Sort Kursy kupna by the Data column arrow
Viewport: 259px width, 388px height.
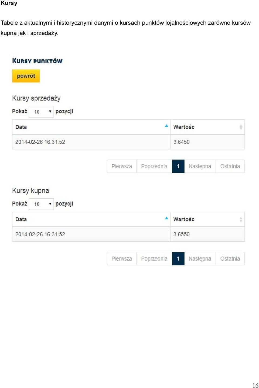tap(166, 218)
